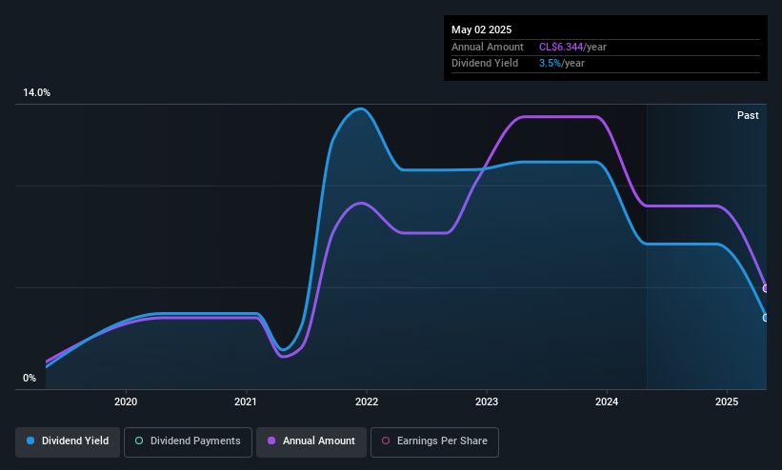Screen dimensions: 782x470
Task: Toggle the Earnings Per Share series
Action: tap(434, 441)
